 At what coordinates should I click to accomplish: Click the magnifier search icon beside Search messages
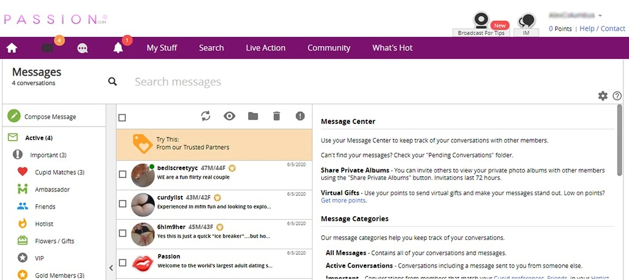click(113, 82)
